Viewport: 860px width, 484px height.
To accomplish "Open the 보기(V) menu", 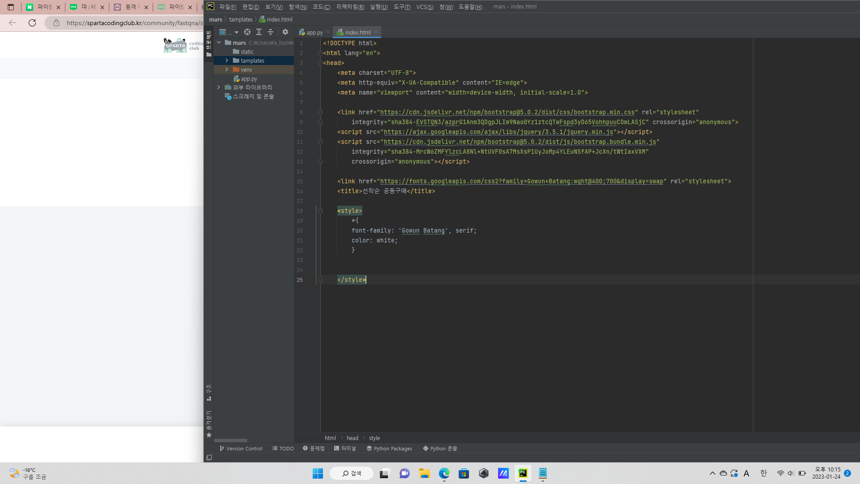I will click(274, 7).
